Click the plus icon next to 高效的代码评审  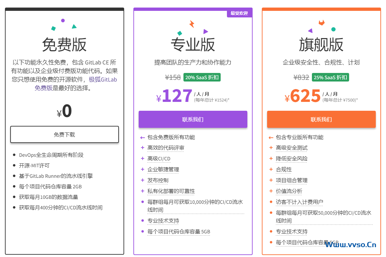point(143,148)
